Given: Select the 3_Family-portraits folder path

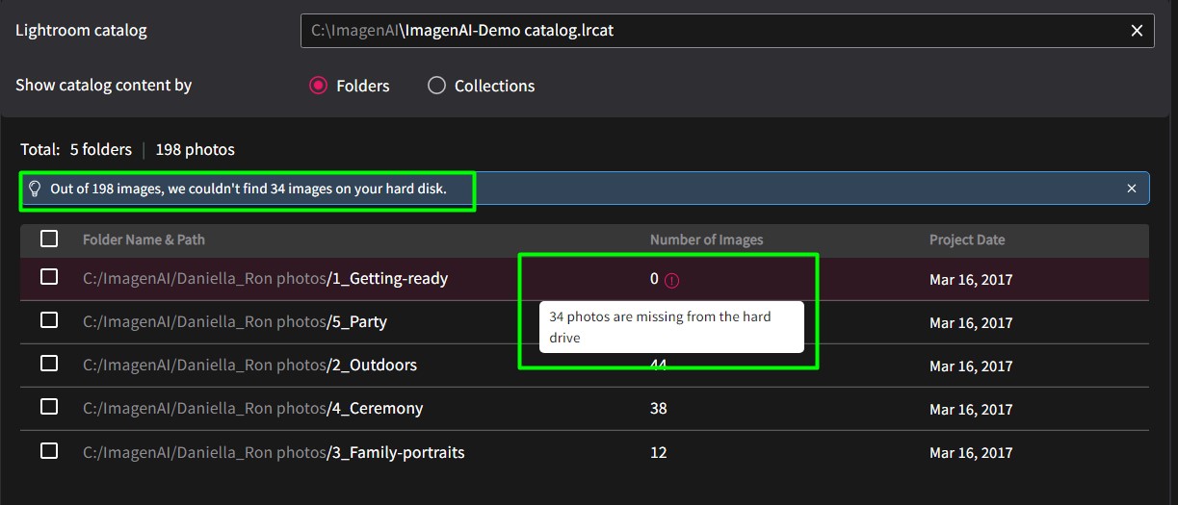Looking at the screenshot, I should 274,452.
